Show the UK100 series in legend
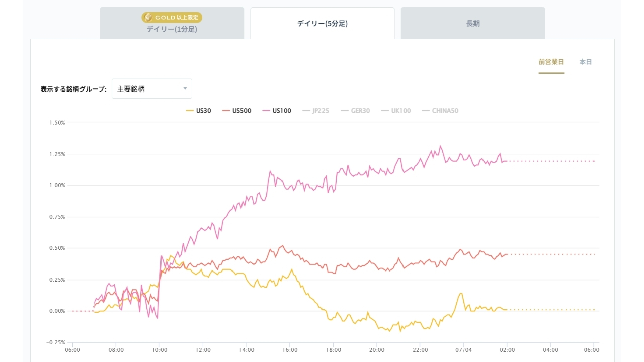This screenshot has height=362, width=644. [x=396, y=111]
